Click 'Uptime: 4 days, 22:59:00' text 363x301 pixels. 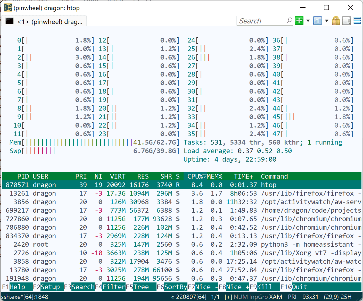(230, 159)
